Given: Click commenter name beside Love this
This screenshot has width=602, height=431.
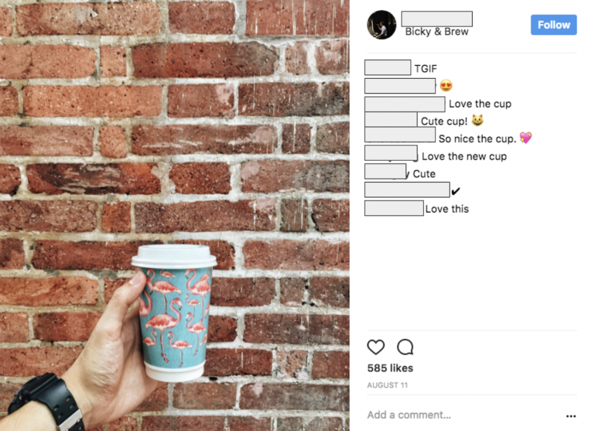Looking at the screenshot, I should [394, 208].
